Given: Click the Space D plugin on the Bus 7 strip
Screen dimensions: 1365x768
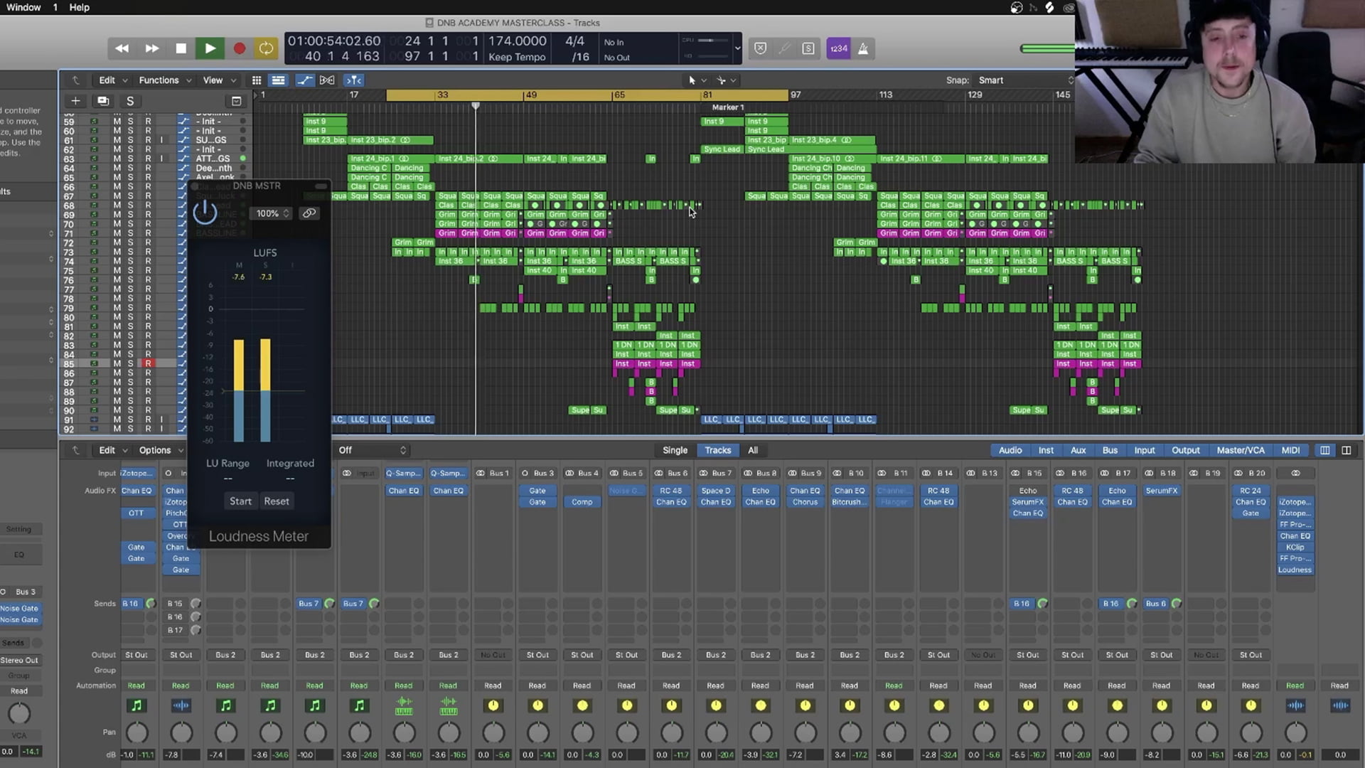Looking at the screenshot, I should (716, 491).
